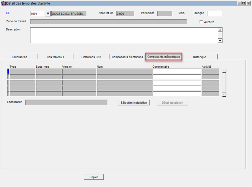This screenshot has height=187, width=252.
Task: Open the Cas tableau II tab
Action: [55, 57]
